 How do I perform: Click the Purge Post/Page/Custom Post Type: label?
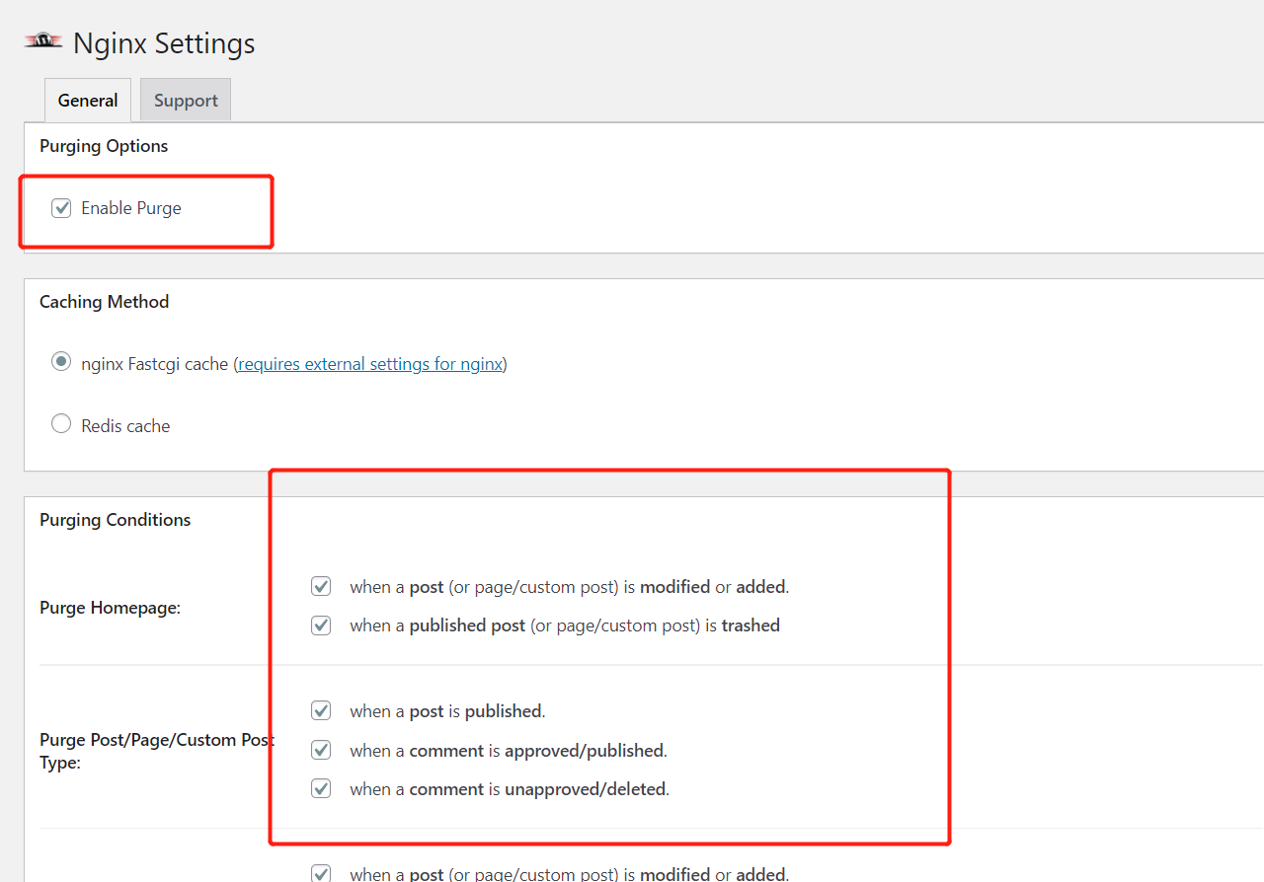[157, 751]
